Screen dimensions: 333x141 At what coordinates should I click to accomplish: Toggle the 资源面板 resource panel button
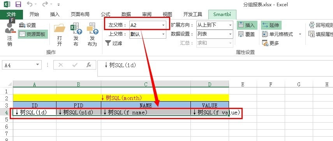point(33,34)
